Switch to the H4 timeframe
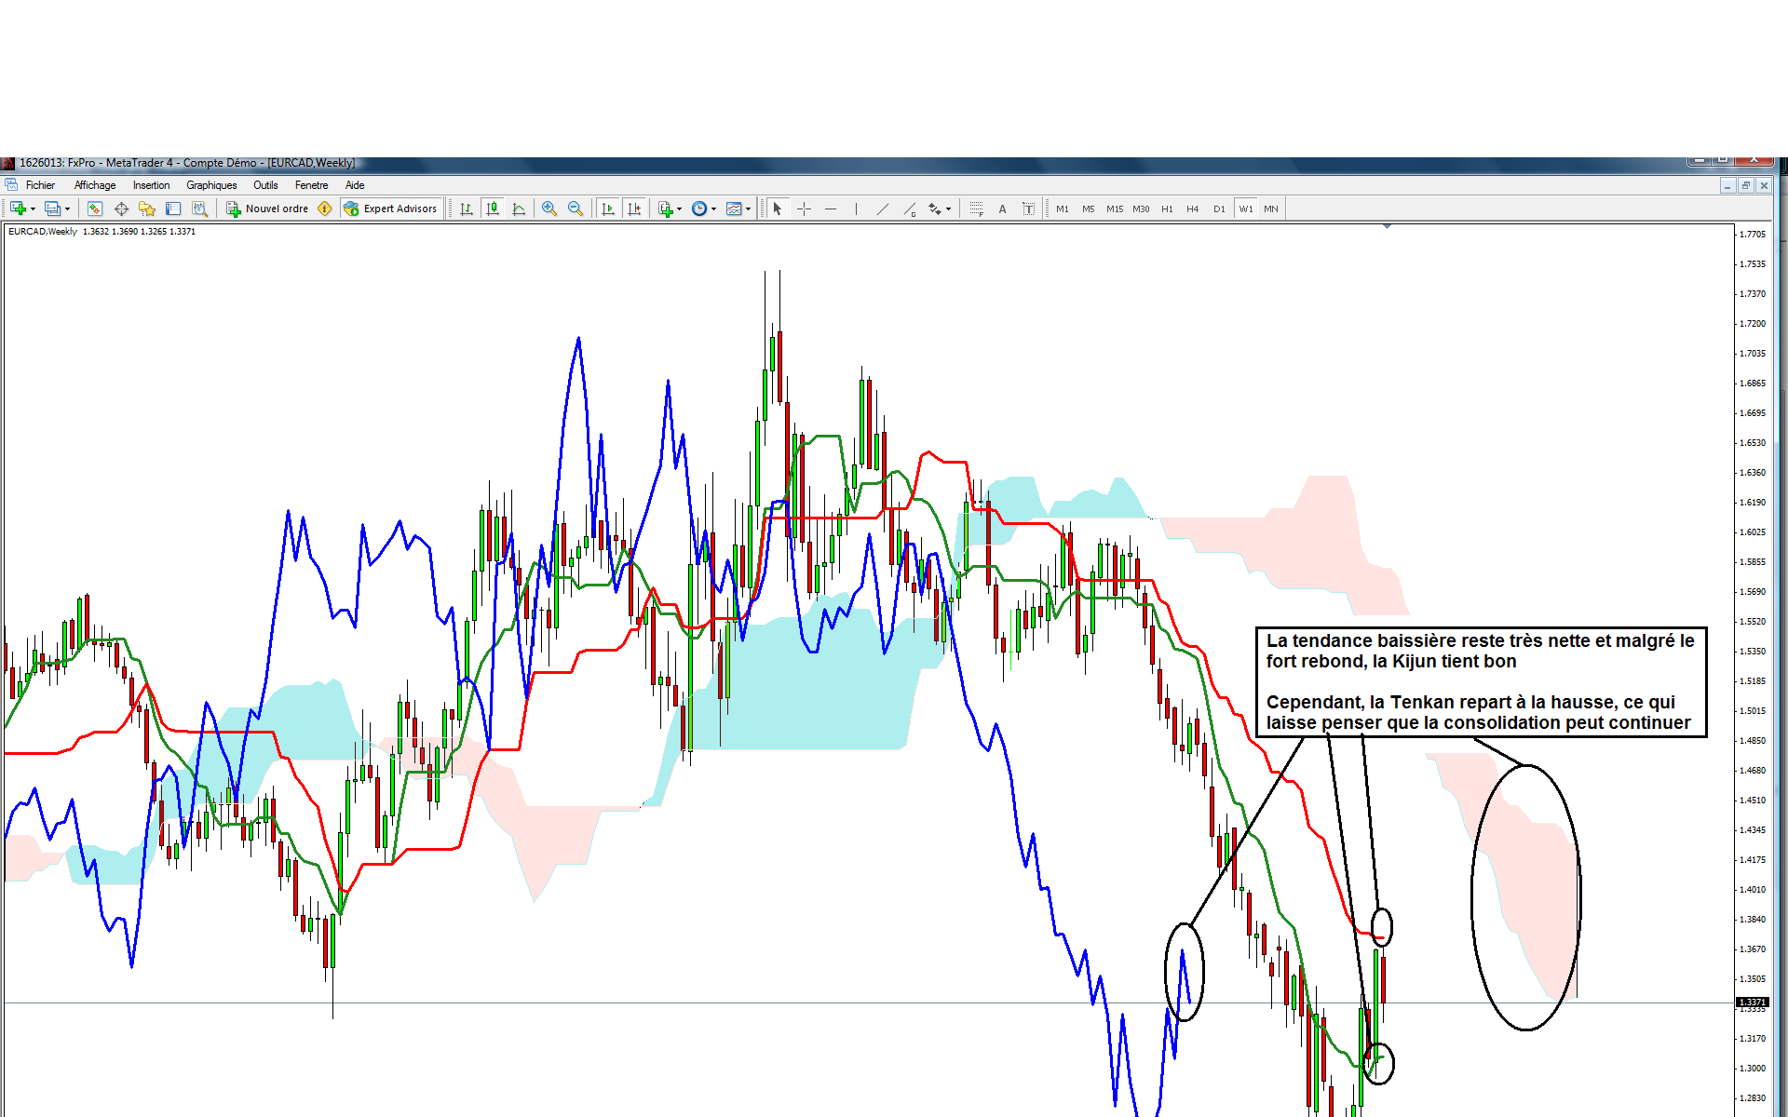Screen dimensions: 1788x1117 click(x=1193, y=209)
